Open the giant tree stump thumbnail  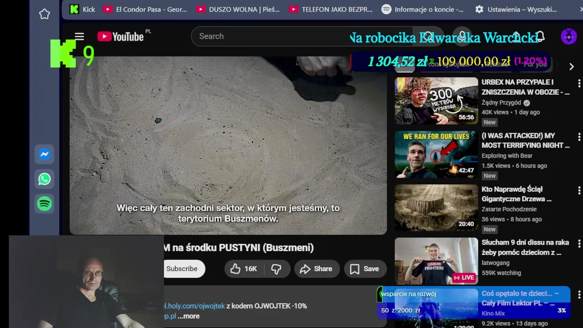pyautogui.click(x=436, y=208)
